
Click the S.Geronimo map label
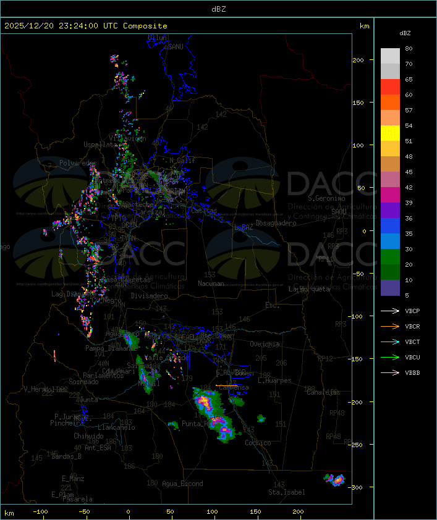tap(326, 198)
